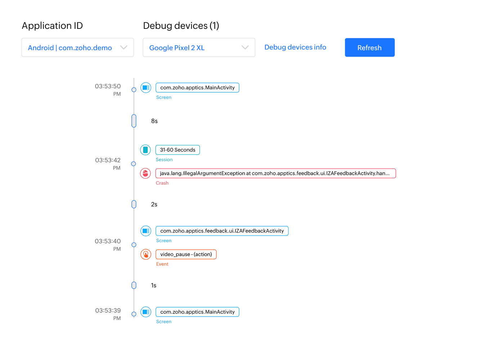
Task: Click the chevron on the Application ID selector
Action: tap(124, 47)
